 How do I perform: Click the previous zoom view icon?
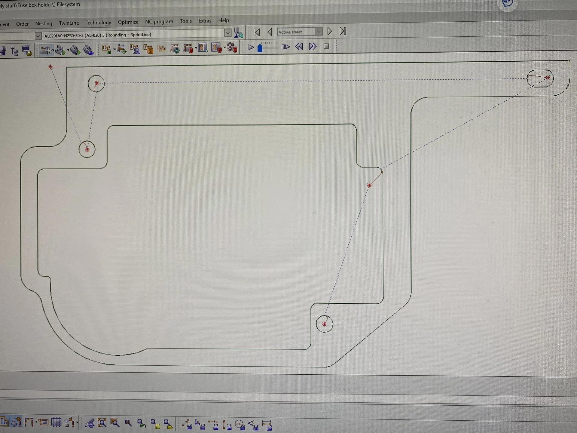tap(142, 423)
